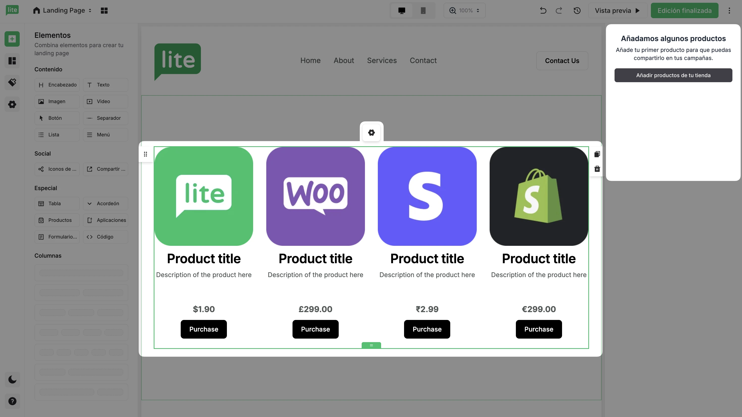
Task: Click Edición finalizada button
Action: (x=684, y=11)
